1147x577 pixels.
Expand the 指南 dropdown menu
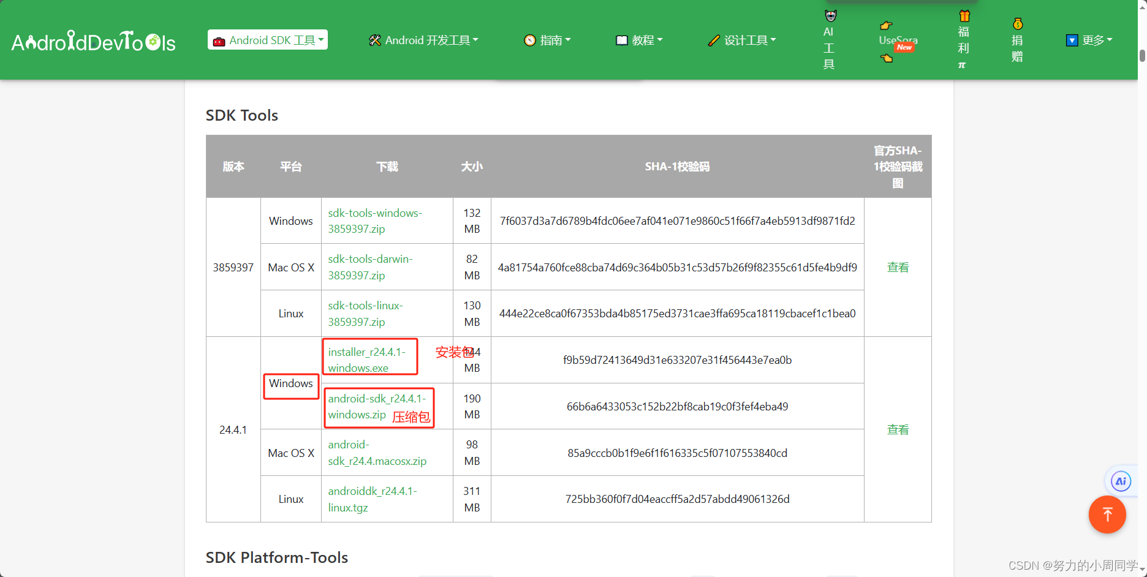pos(547,40)
